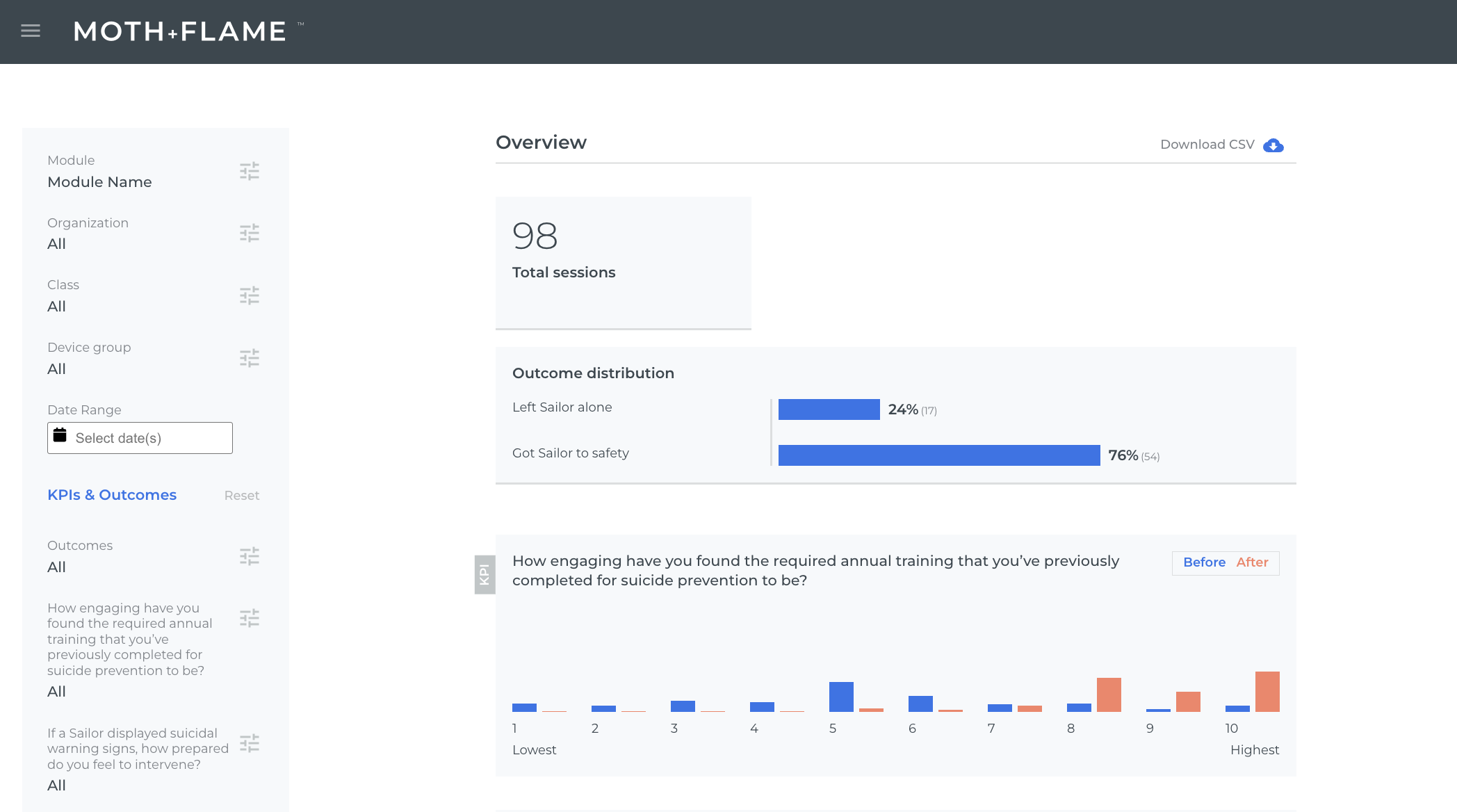The width and height of the screenshot is (1457, 812).
Task: Click the Download CSV cloud icon
Action: click(x=1273, y=145)
